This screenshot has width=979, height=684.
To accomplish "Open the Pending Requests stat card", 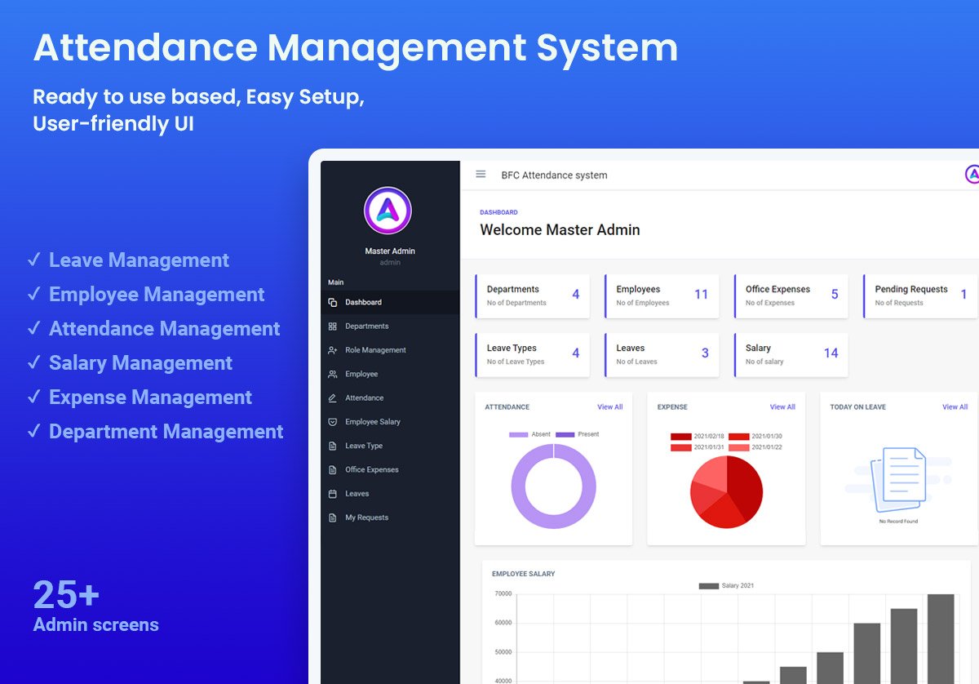I will (x=920, y=295).
